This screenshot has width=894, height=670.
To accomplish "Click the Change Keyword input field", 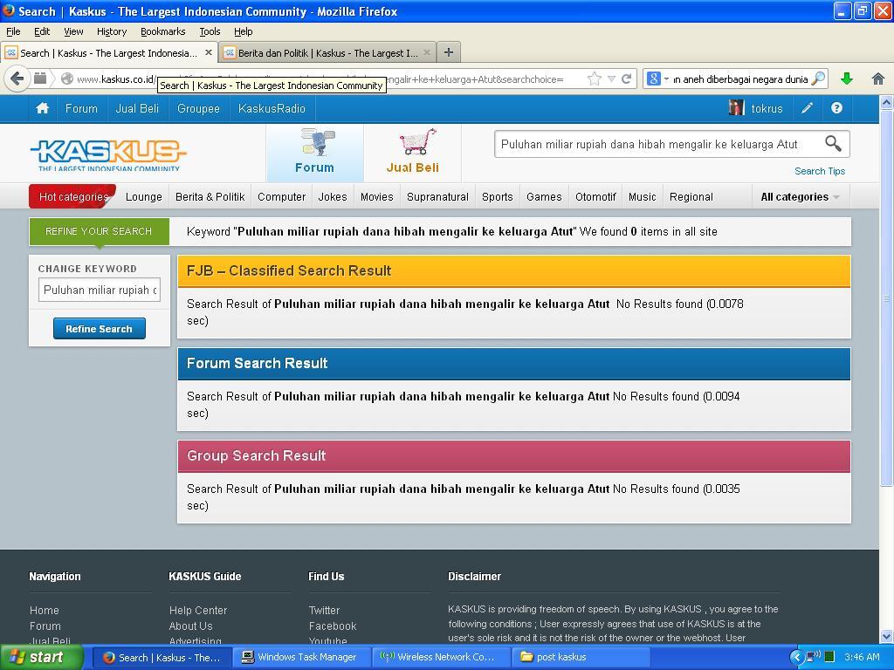I will [100, 290].
